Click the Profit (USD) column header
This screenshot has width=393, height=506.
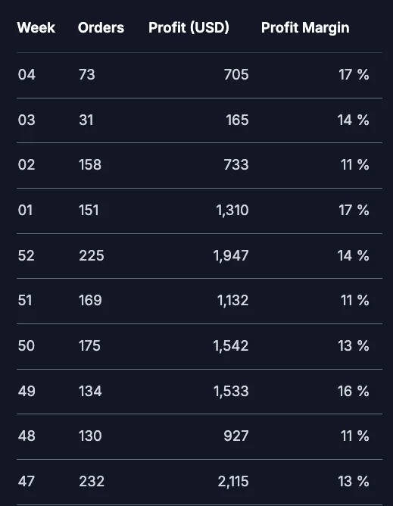pos(189,28)
